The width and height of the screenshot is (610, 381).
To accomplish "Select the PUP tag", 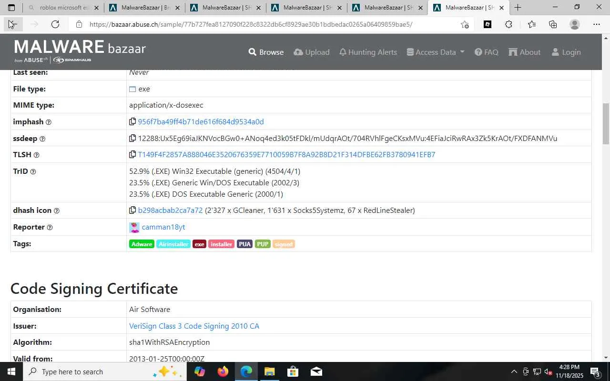I will [263, 244].
